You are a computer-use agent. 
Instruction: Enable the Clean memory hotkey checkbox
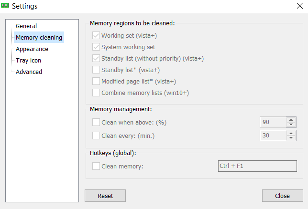[x=96, y=167]
